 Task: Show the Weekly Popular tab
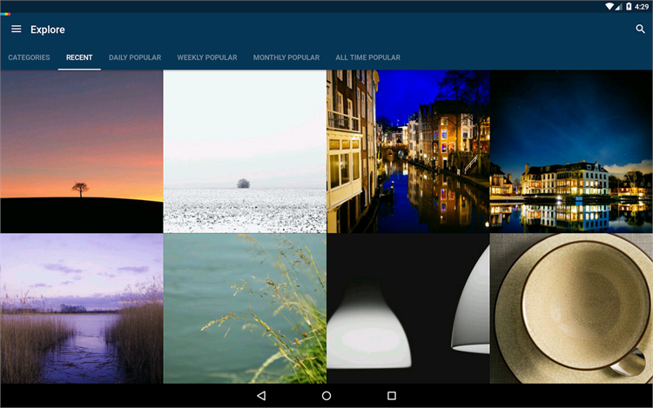point(207,57)
